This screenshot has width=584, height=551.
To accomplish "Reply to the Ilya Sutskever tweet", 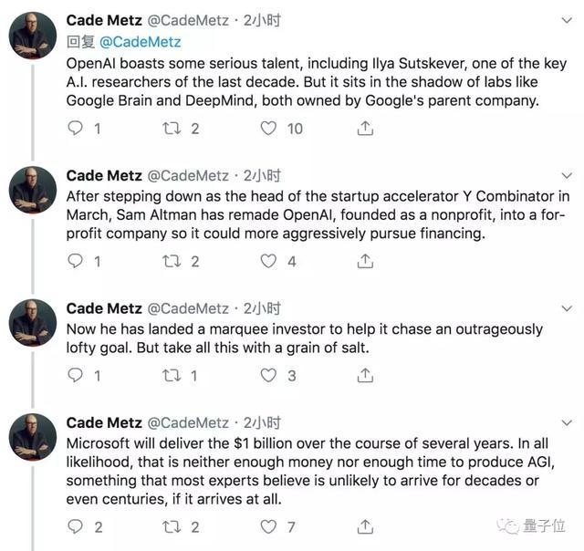I will point(76,129).
